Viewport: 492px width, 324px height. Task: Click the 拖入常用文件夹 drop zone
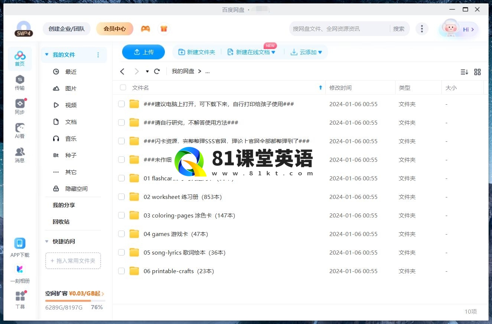[x=73, y=261]
